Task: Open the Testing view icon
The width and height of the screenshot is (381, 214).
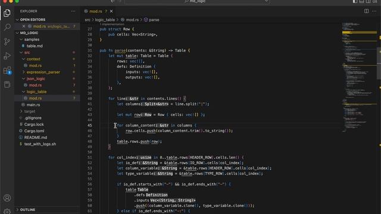Action: 7,84
